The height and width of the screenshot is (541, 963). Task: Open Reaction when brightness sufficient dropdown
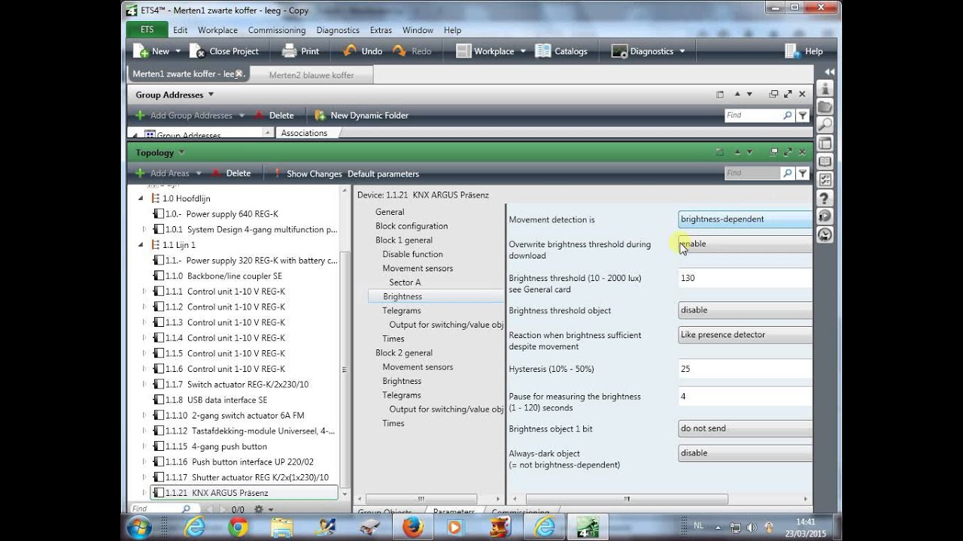pos(745,335)
